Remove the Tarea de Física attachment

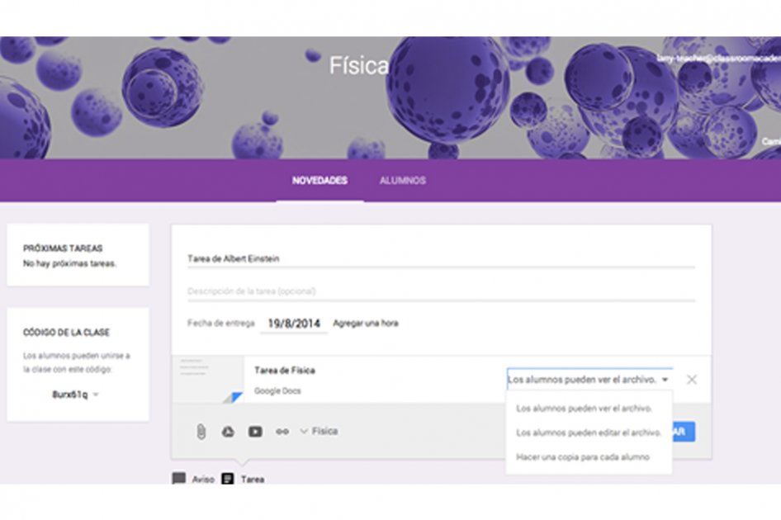[x=691, y=380]
